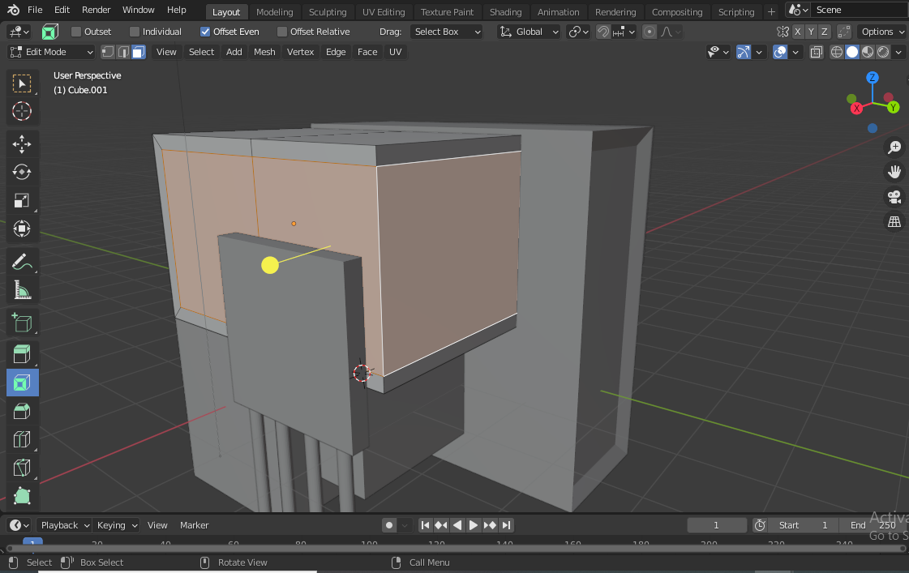Open the Playback dropdown
The width and height of the screenshot is (909, 573).
pyautogui.click(x=64, y=525)
